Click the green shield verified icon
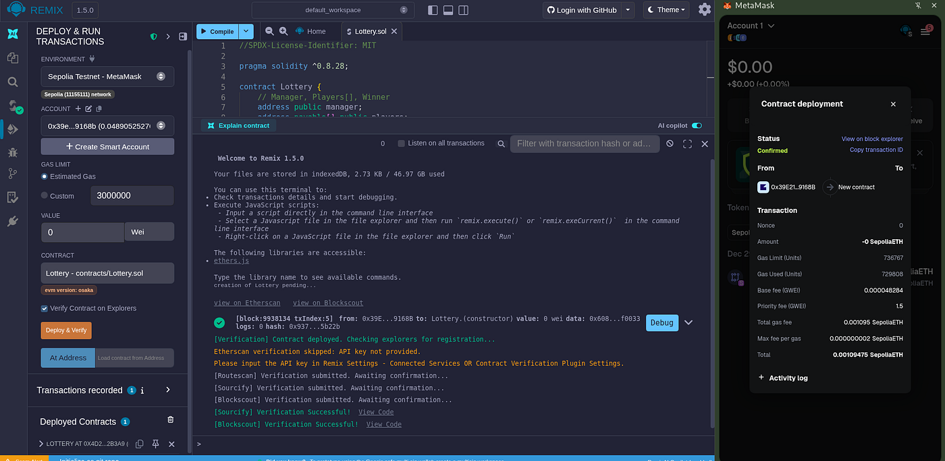The height and width of the screenshot is (461, 945). tap(154, 36)
